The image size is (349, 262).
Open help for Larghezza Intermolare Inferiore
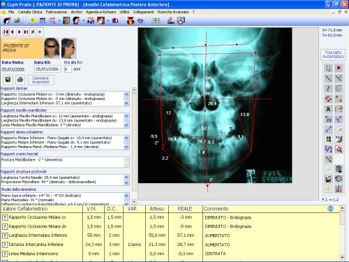pos(5,235)
